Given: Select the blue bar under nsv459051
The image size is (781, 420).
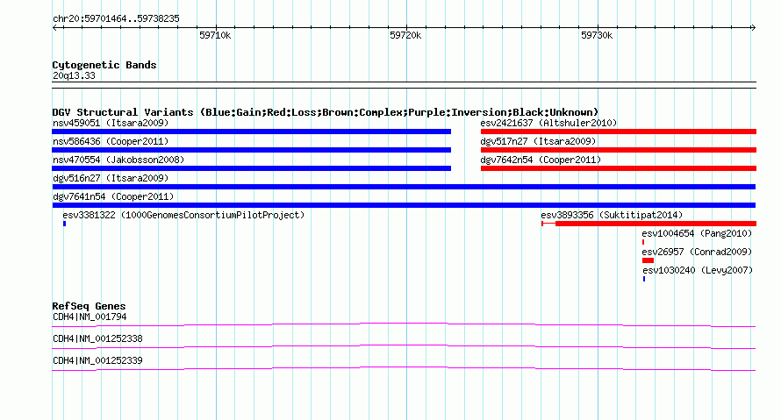Looking at the screenshot, I should 252,132.
